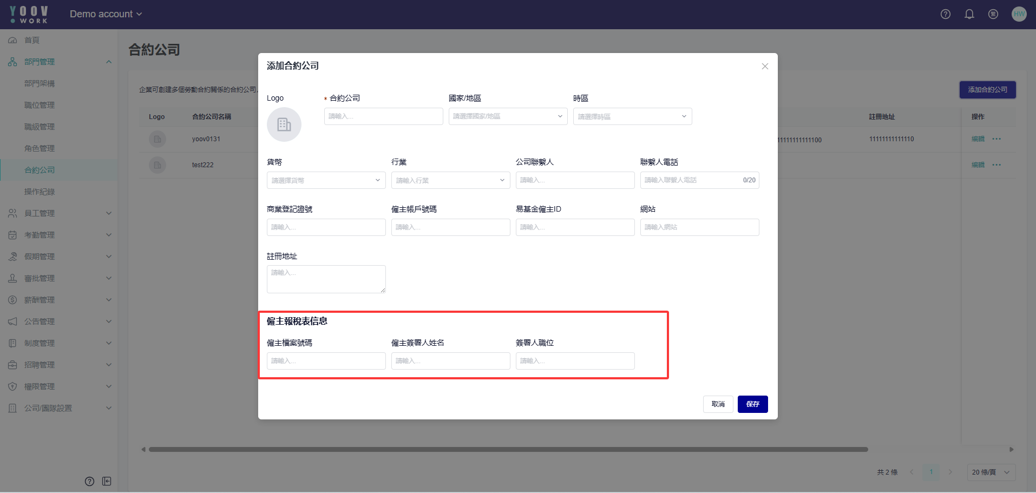
Task: Click the help question mark icon in top bar
Action: coord(945,14)
